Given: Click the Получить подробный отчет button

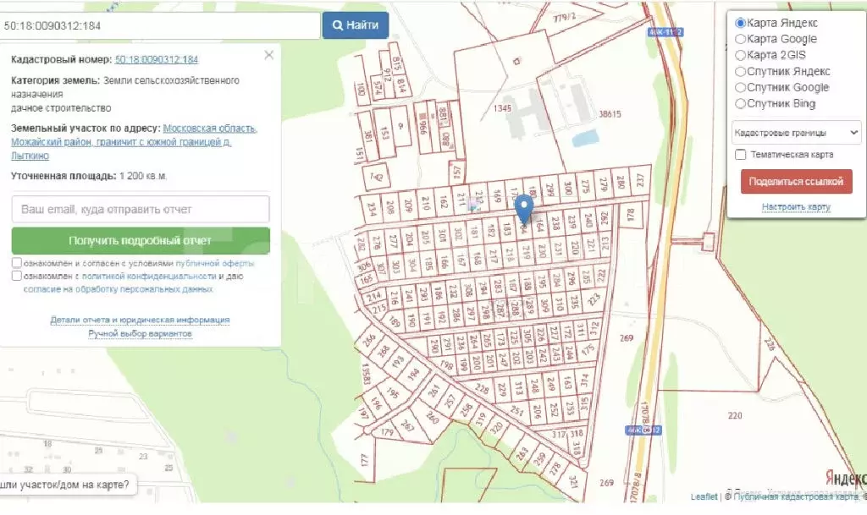Looking at the screenshot, I should pos(141,240).
